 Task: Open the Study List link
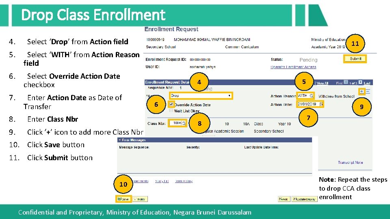[162, 181]
